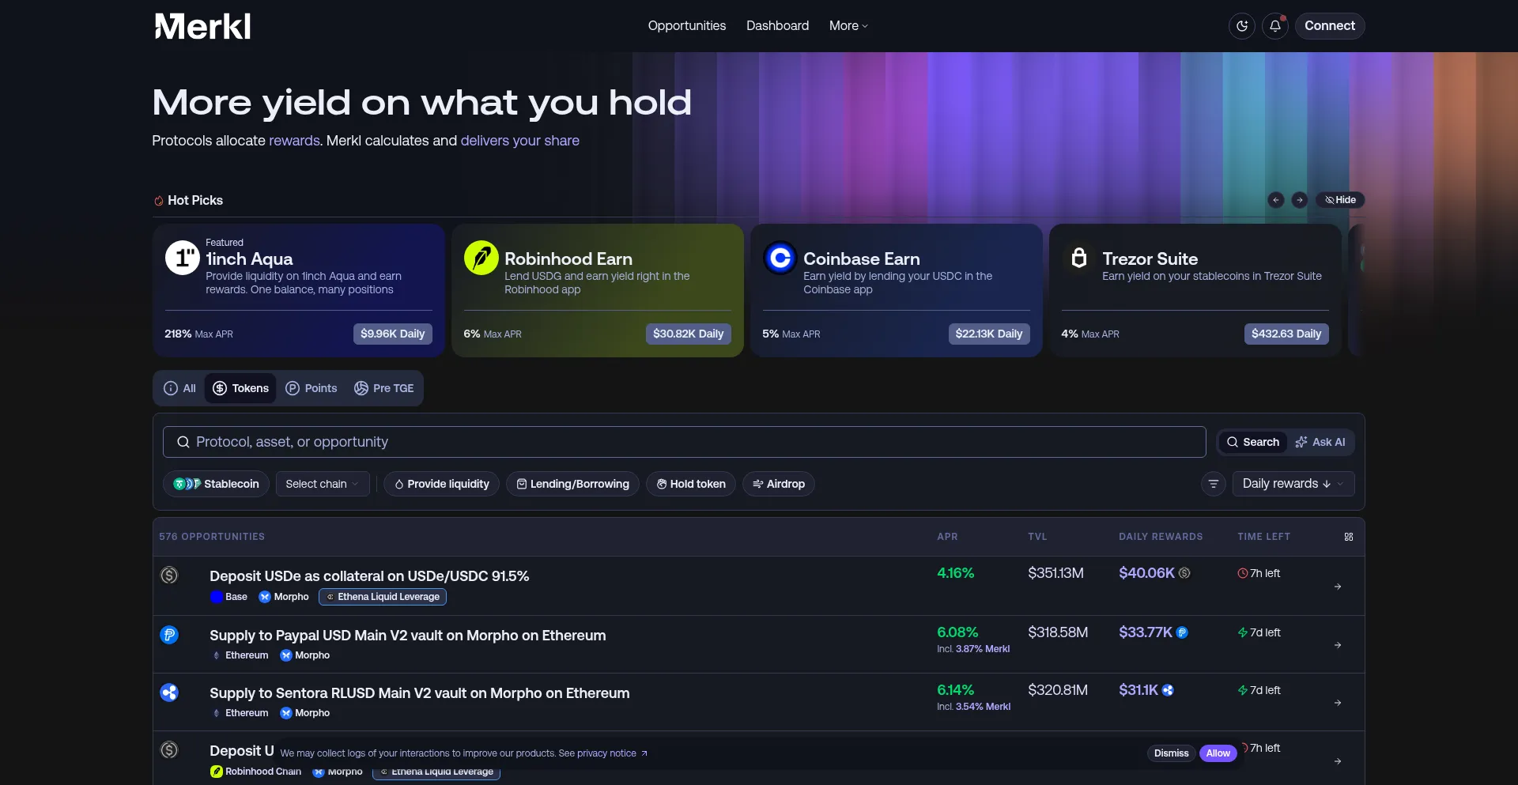This screenshot has width=1518, height=785.
Task: Toggle the Stablecoin filter chip
Action: tap(216, 484)
